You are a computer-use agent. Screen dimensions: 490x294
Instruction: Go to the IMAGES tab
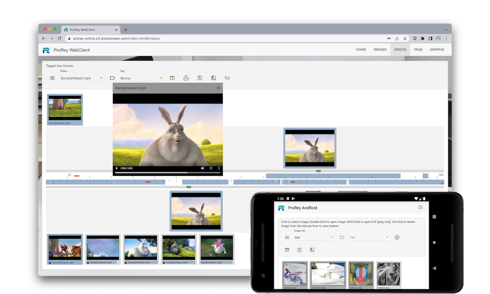pos(380,49)
